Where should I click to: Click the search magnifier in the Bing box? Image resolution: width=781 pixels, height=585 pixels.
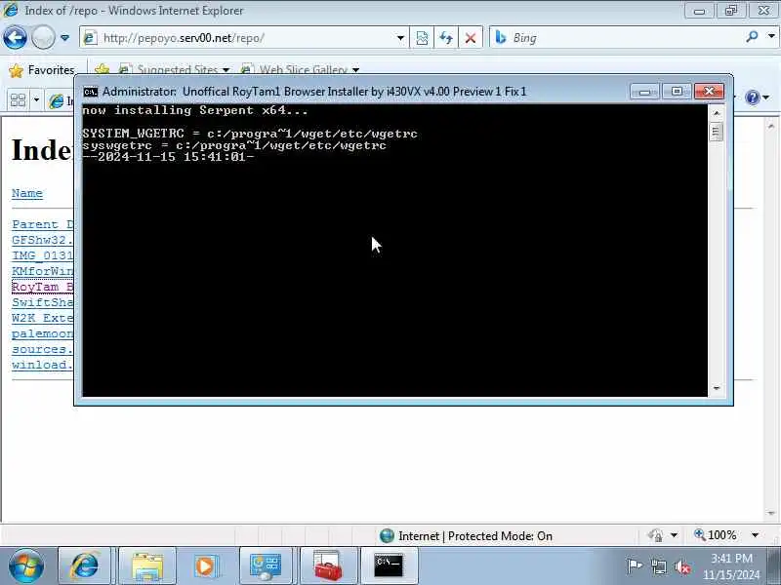[x=752, y=36]
